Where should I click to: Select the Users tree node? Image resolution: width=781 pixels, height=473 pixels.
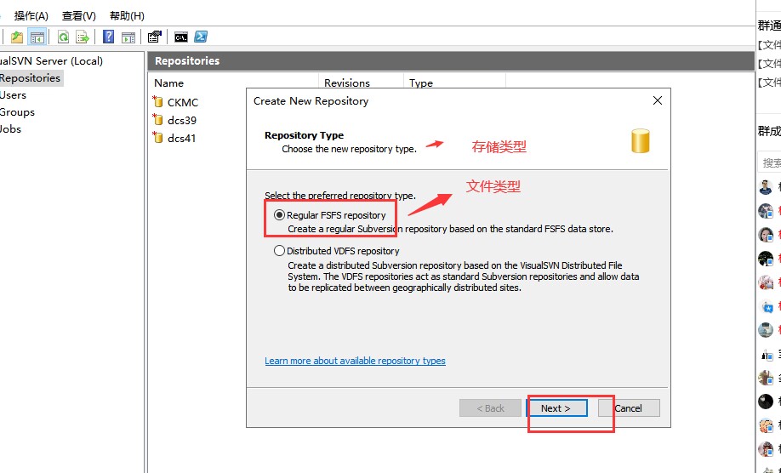13,94
